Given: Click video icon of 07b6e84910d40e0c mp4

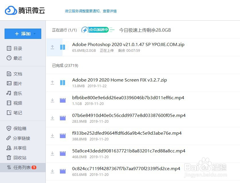Looking at the screenshot, I should (63, 118).
